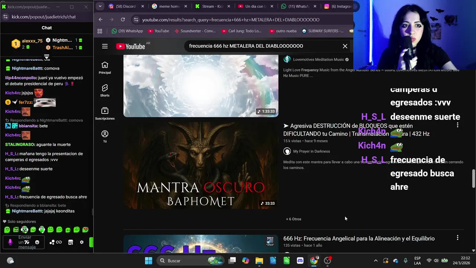Click alexxx_75 in the chat leaderboard
476x268 pixels.
click(x=32, y=41)
